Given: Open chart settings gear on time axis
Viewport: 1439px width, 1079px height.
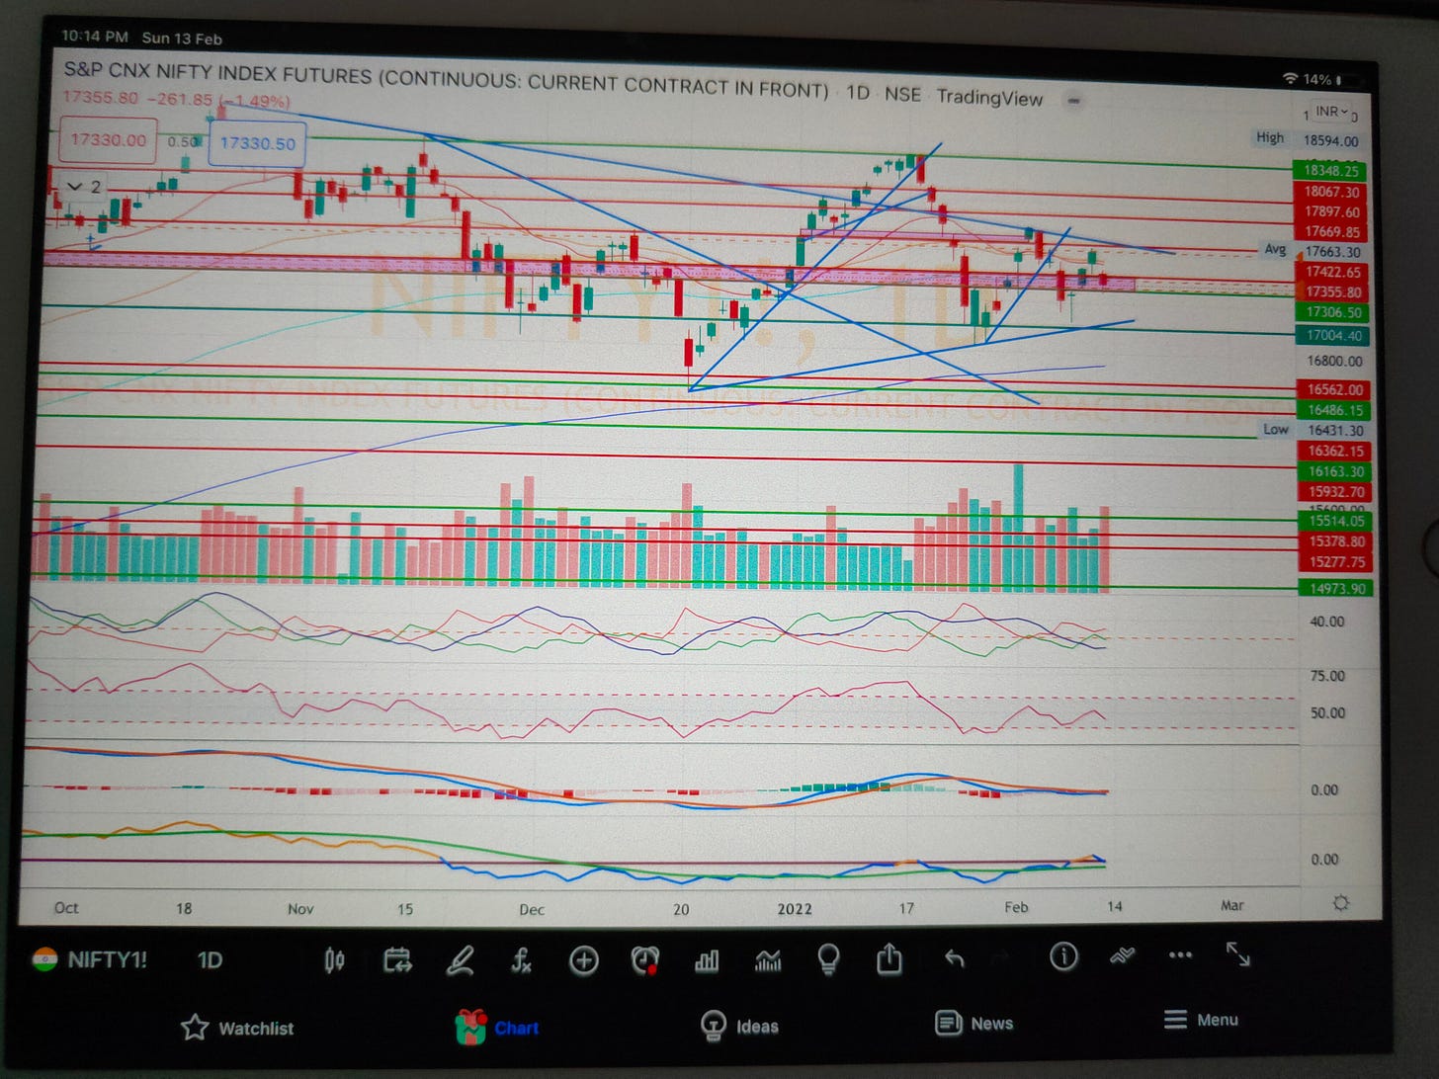Looking at the screenshot, I should click(1341, 903).
